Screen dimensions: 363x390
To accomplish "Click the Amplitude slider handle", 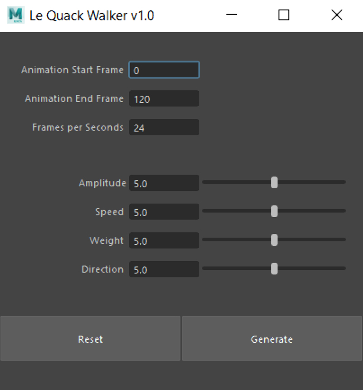I will [274, 182].
